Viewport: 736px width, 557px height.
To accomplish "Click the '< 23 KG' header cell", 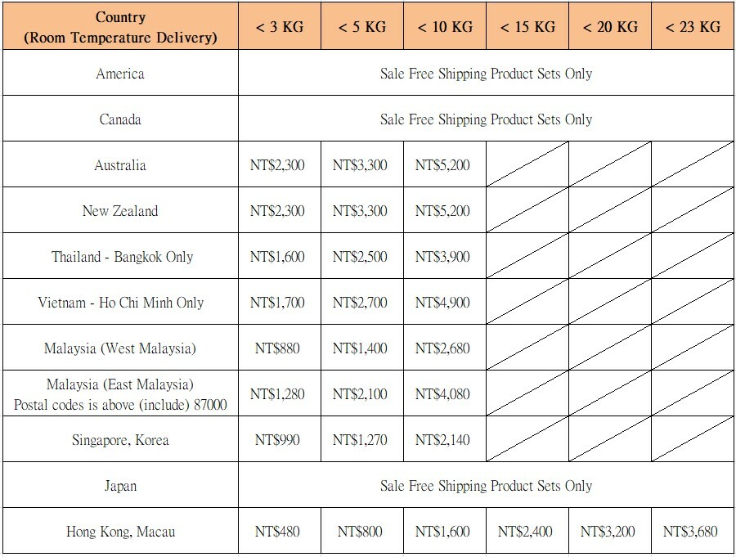I will [x=692, y=27].
